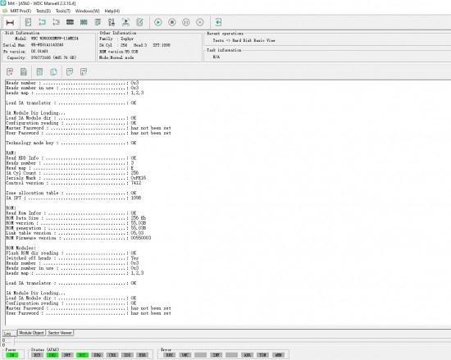Open the MRT Pro(F) menu
This screenshot has height=360, width=451.
coord(20,11)
